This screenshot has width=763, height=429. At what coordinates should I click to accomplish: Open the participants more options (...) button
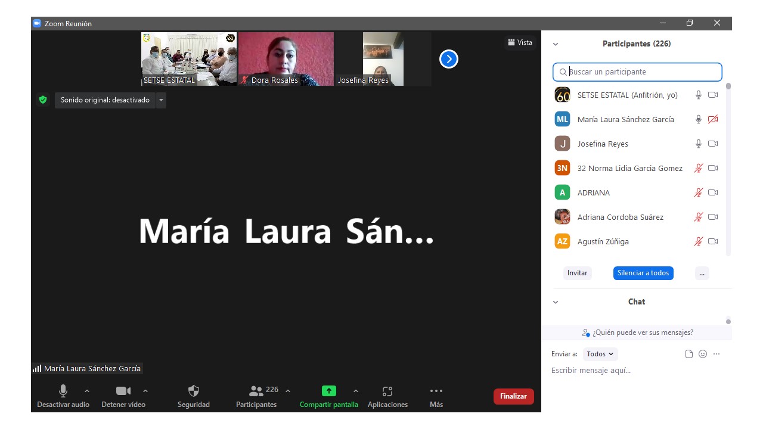(702, 273)
